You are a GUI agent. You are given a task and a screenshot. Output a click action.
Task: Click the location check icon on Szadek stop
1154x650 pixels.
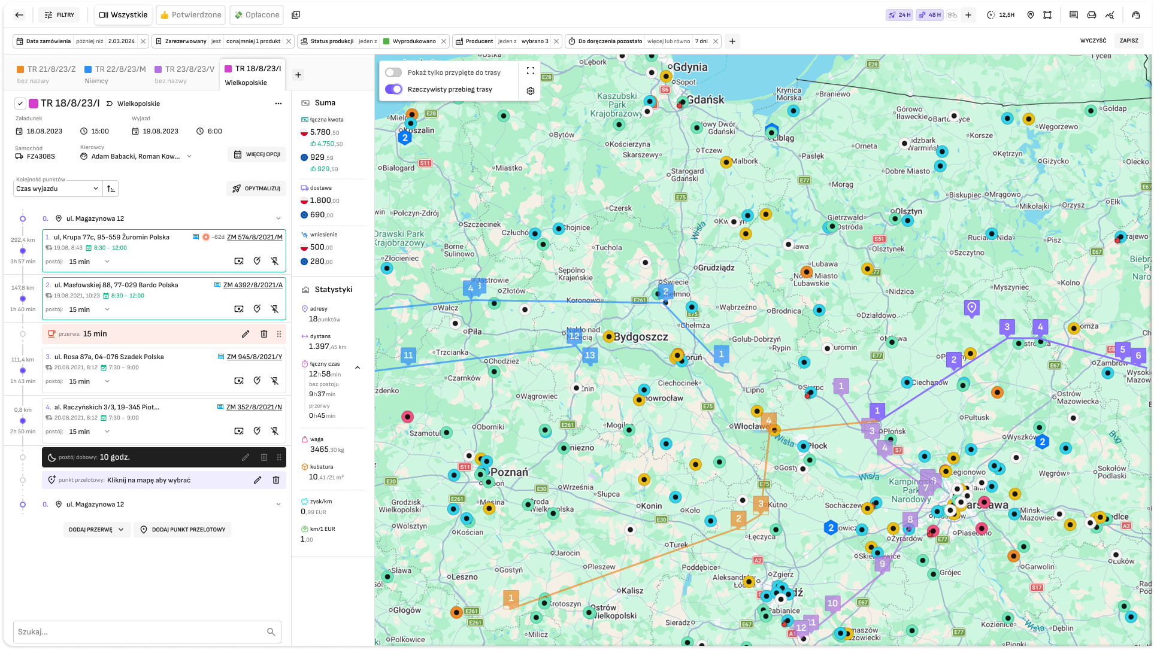(x=257, y=381)
